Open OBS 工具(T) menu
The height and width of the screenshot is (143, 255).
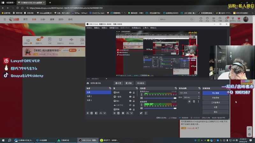pyautogui.click(x=145, y=28)
